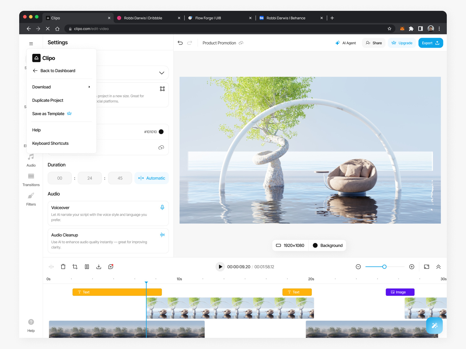Click the download icon in timeline toolbar
466x349 pixels.
click(x=99, y=266)
